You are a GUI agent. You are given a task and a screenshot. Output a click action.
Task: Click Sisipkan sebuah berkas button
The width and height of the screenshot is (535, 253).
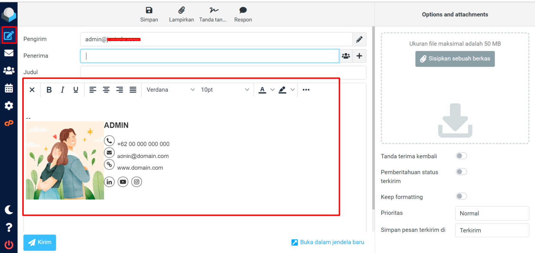point(455,59)
